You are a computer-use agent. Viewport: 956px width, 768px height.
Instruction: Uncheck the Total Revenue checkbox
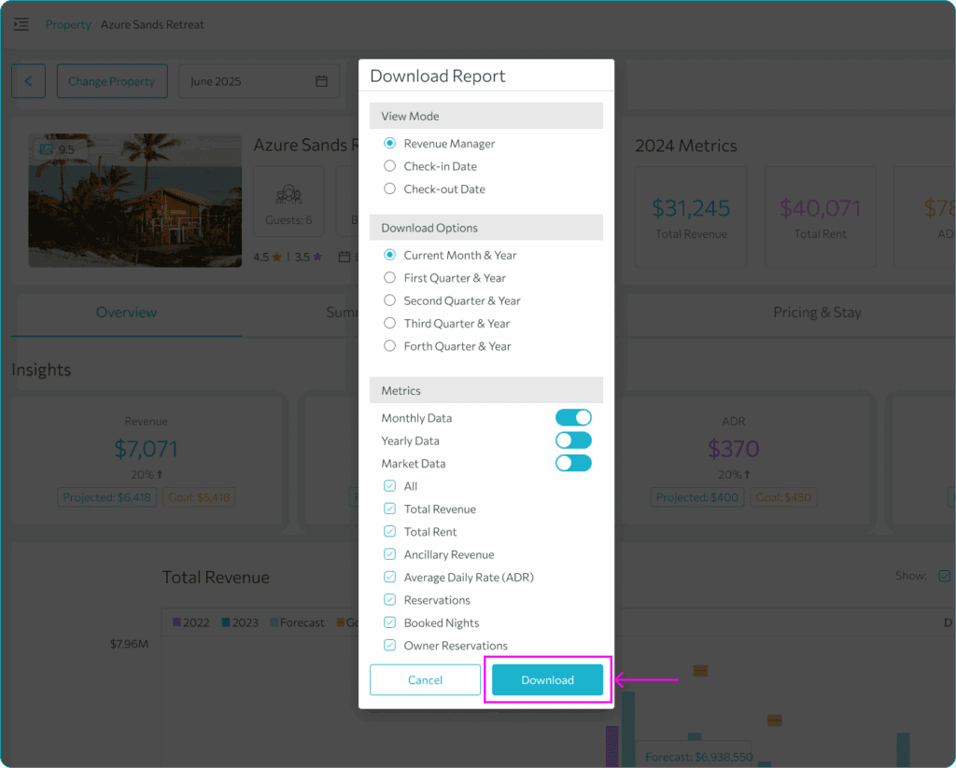click(389, 509)
